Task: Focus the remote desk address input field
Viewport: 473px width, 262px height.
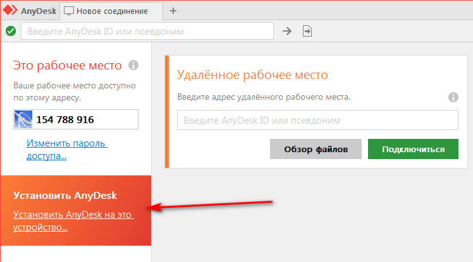Action: pyautogui.click(x=317, y=120)
